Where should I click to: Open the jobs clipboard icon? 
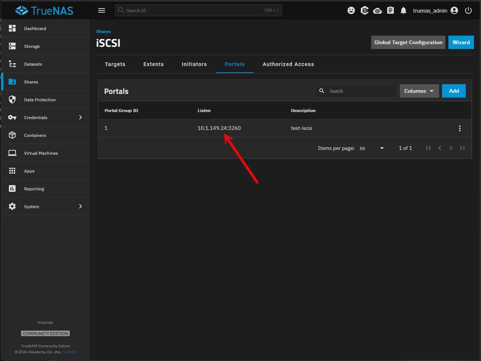click(391, 10)
